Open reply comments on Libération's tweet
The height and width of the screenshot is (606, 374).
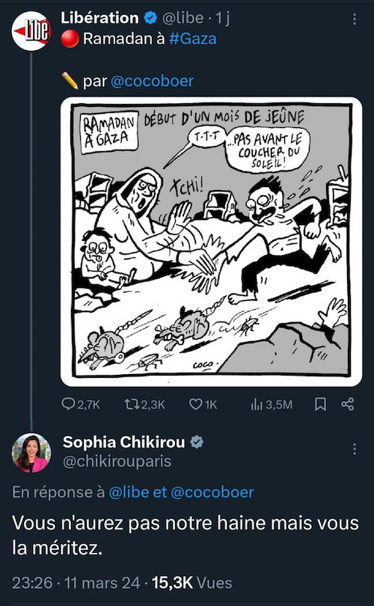click(x=81, y=405)
